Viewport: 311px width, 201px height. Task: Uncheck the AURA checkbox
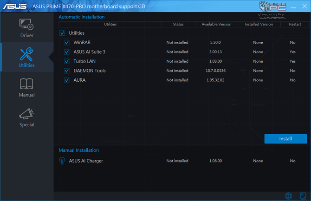click(67, 80)
